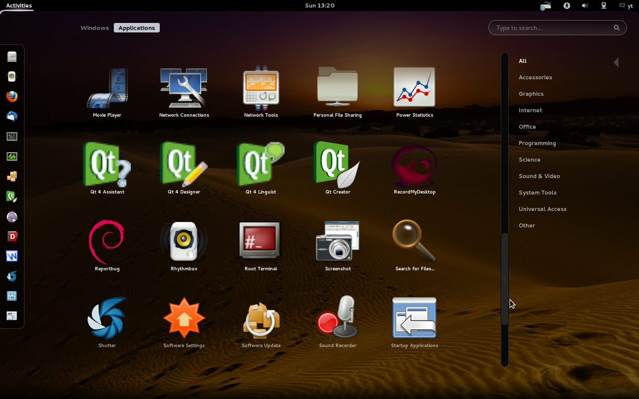Open system monitor icon in dash
The image size is (639, 399).
12,156
